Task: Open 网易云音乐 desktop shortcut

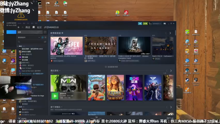Action: pyautogui.click(x=126, y=13)
